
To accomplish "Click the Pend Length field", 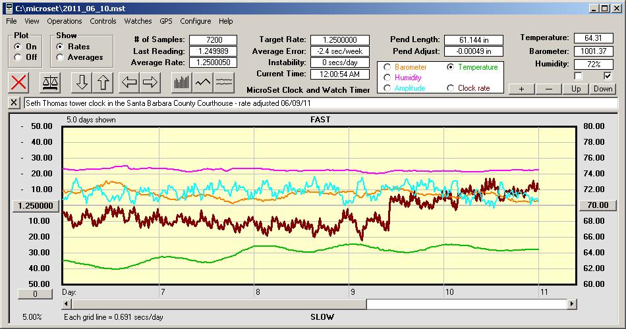I will click(474, 40).
